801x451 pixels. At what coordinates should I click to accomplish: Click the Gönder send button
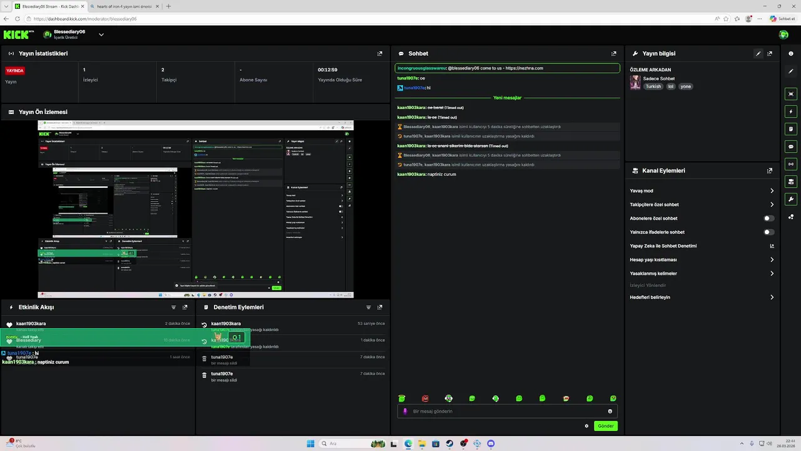(606, 426)
